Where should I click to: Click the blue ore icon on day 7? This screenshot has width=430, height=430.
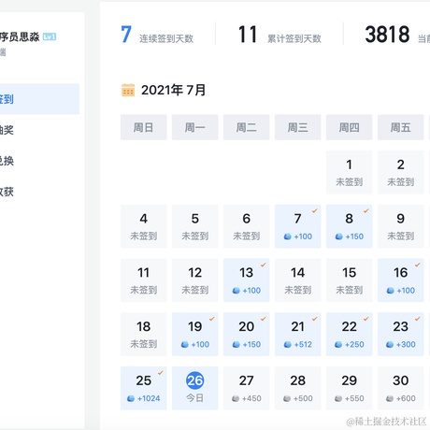[288, 236]
